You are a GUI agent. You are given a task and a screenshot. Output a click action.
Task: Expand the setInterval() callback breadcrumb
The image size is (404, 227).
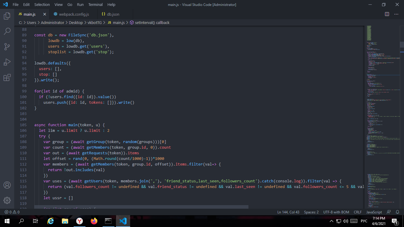point(149,22)
